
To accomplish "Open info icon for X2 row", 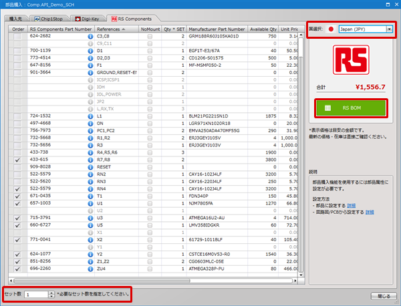I will tap(90, 240).
